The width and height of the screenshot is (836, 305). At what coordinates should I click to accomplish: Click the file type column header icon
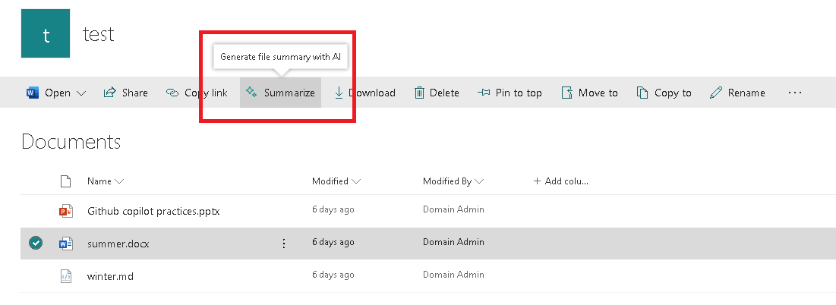(65, 181)
